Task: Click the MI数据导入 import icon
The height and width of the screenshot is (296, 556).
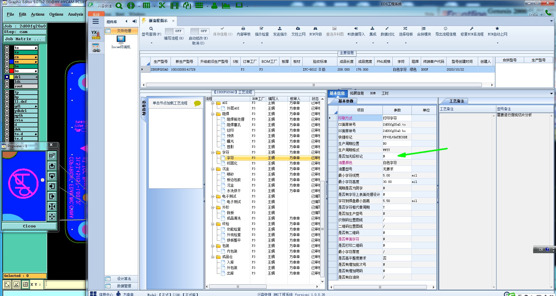Action: tap(356, 29)
